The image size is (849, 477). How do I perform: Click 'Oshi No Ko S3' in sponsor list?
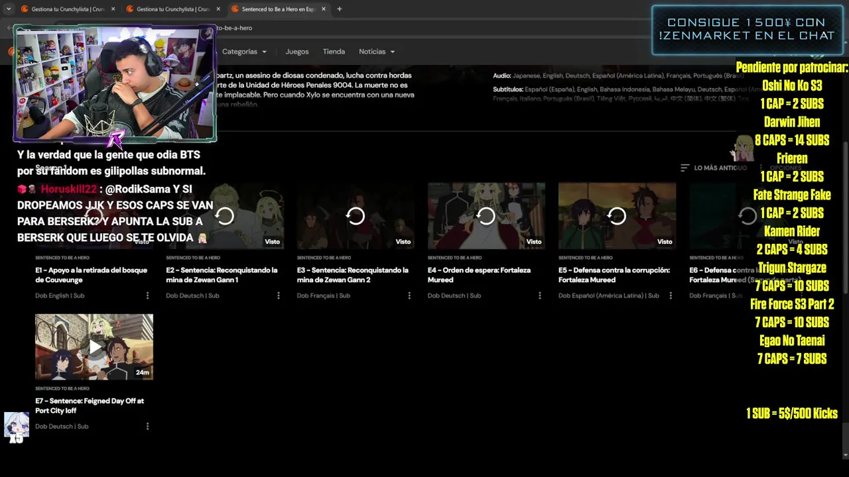[x=792, y=85]
